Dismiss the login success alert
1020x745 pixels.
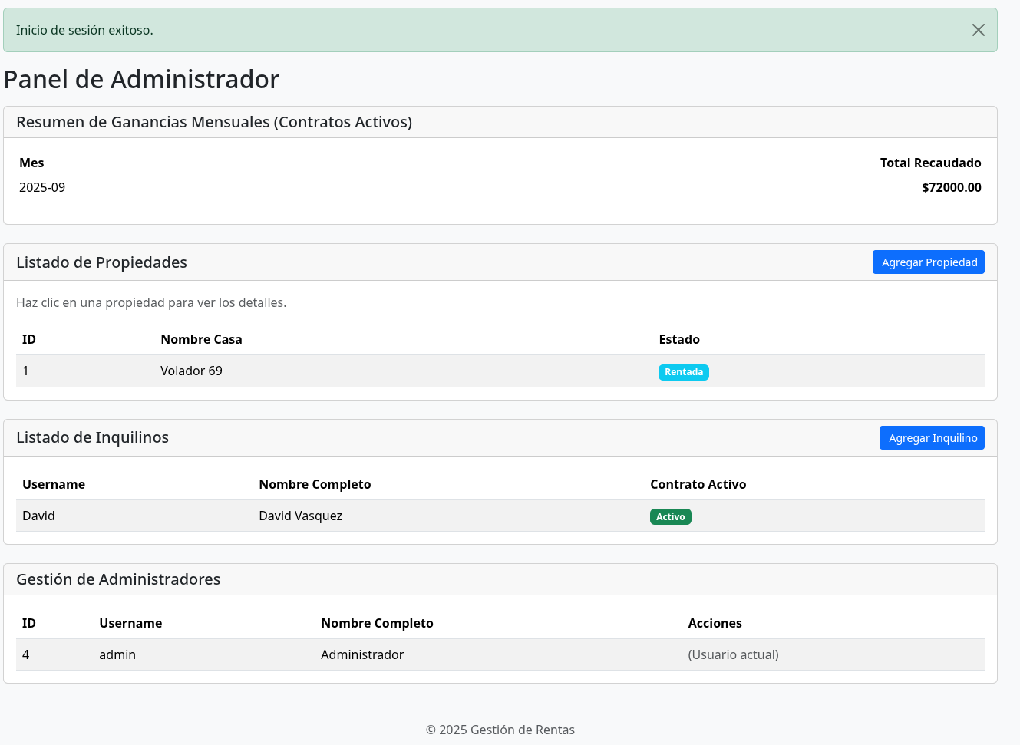(978, 30)
